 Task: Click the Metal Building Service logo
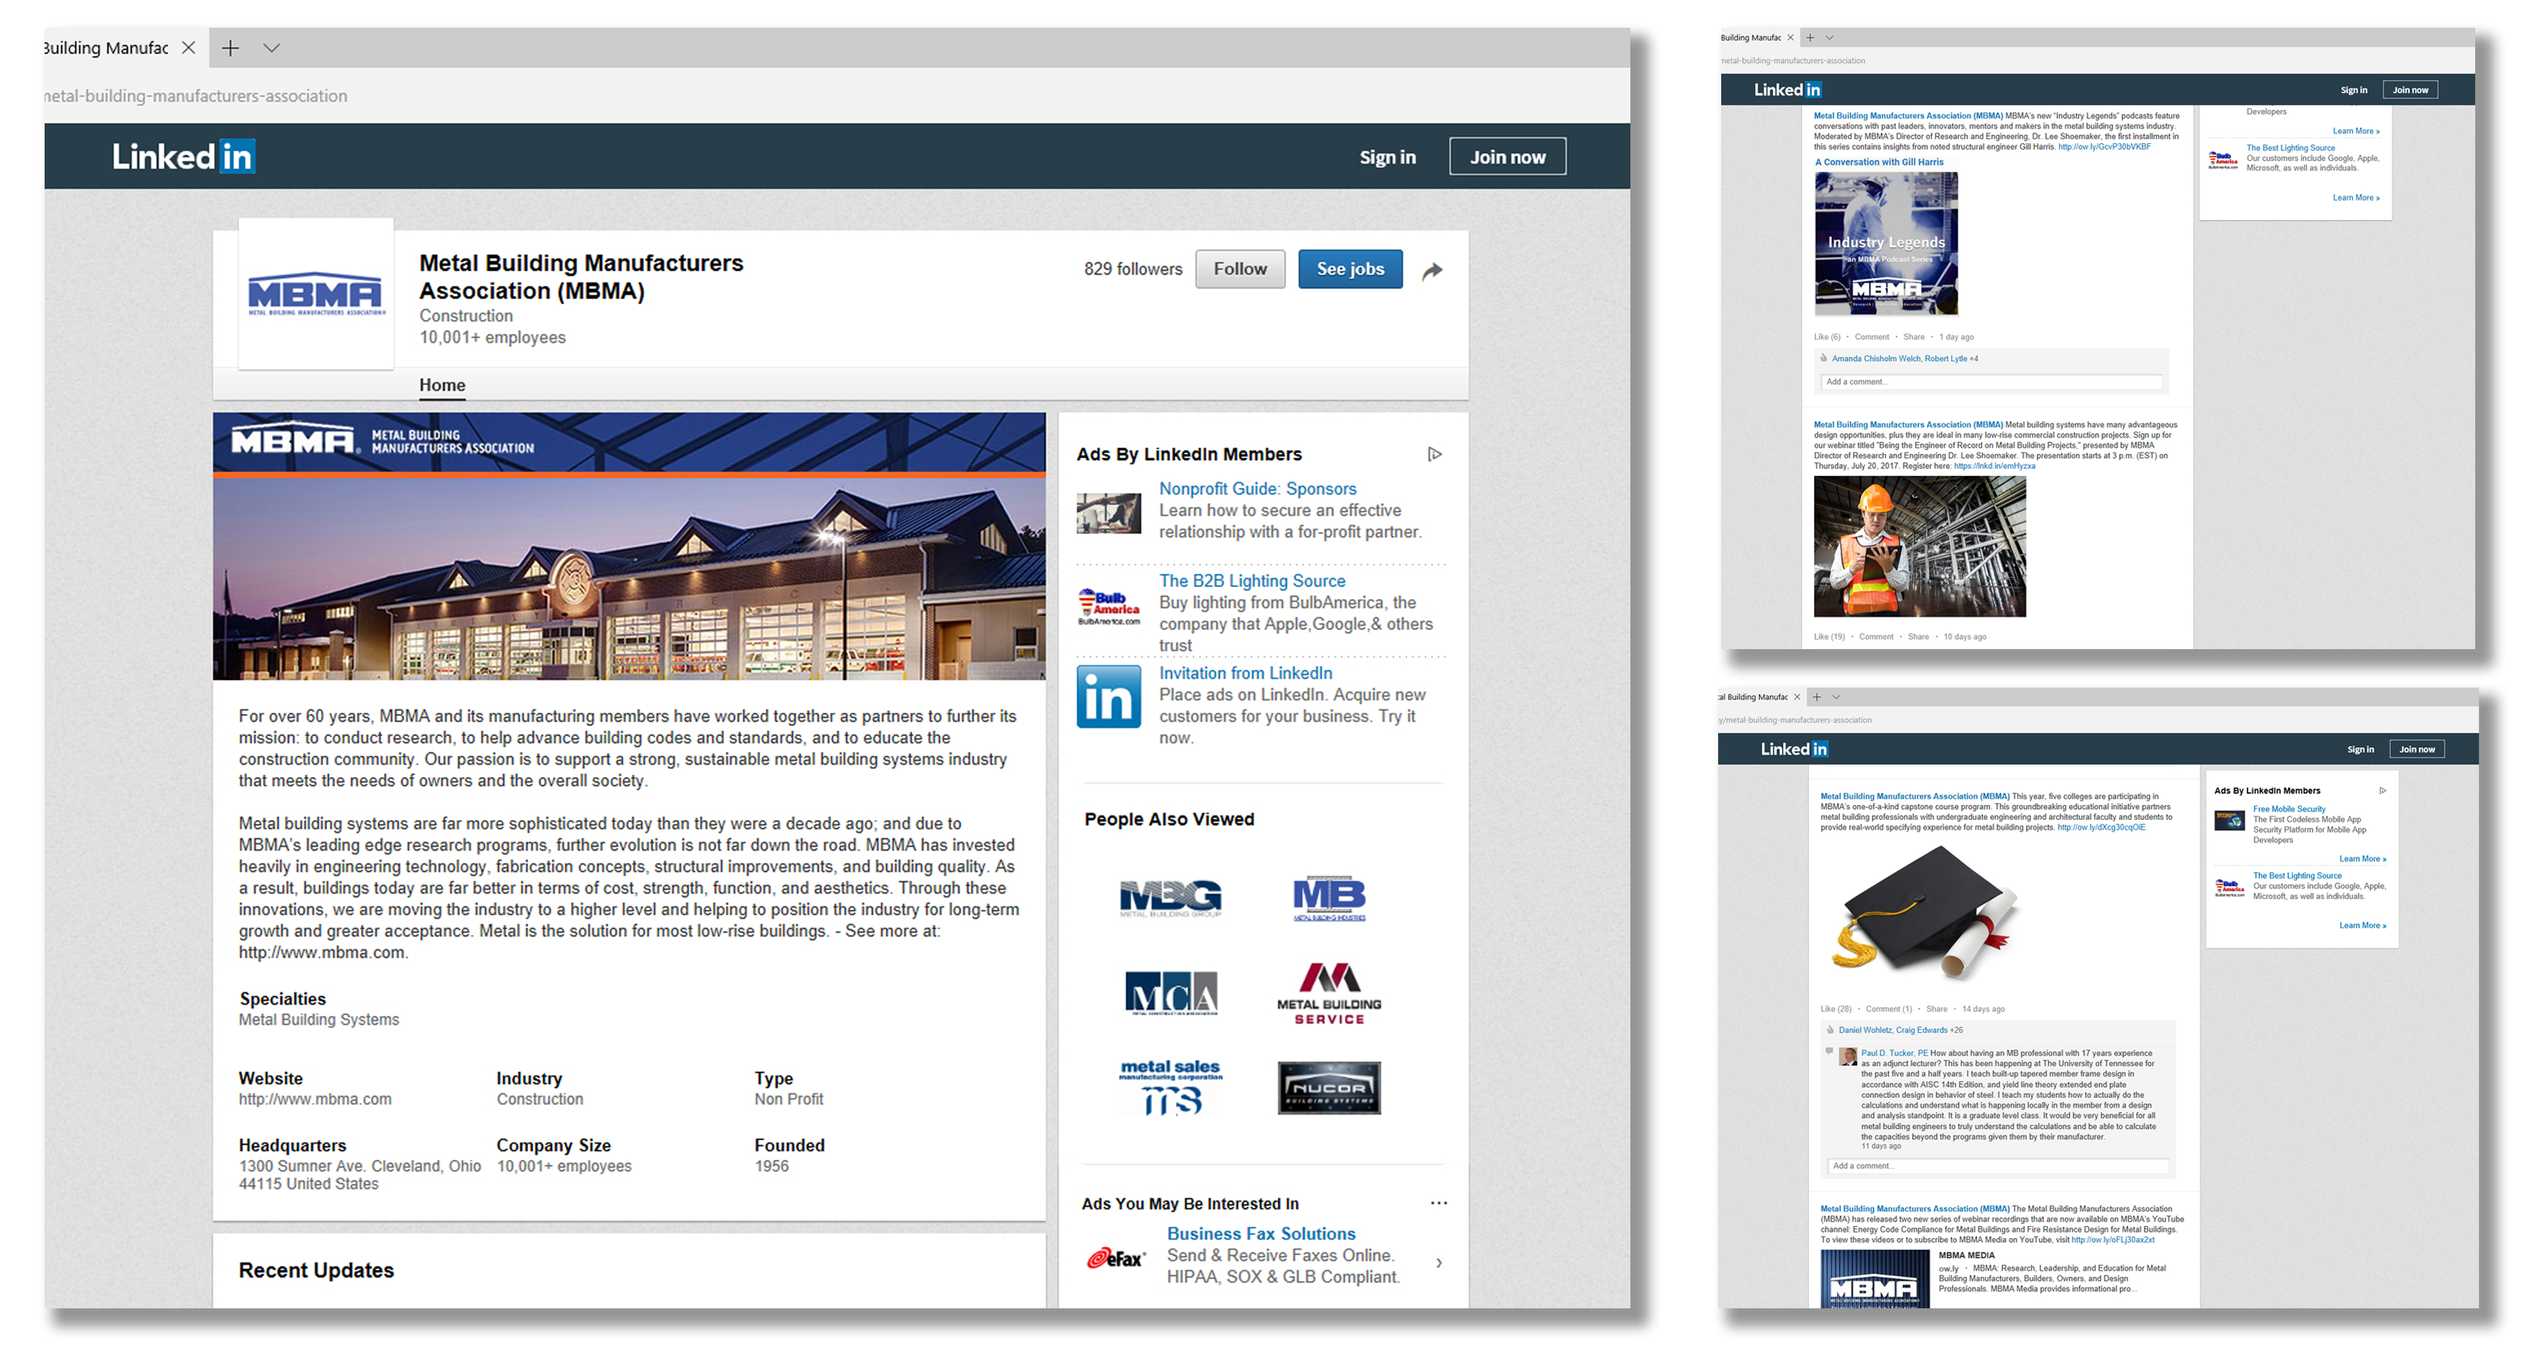tap(1329, 993)
